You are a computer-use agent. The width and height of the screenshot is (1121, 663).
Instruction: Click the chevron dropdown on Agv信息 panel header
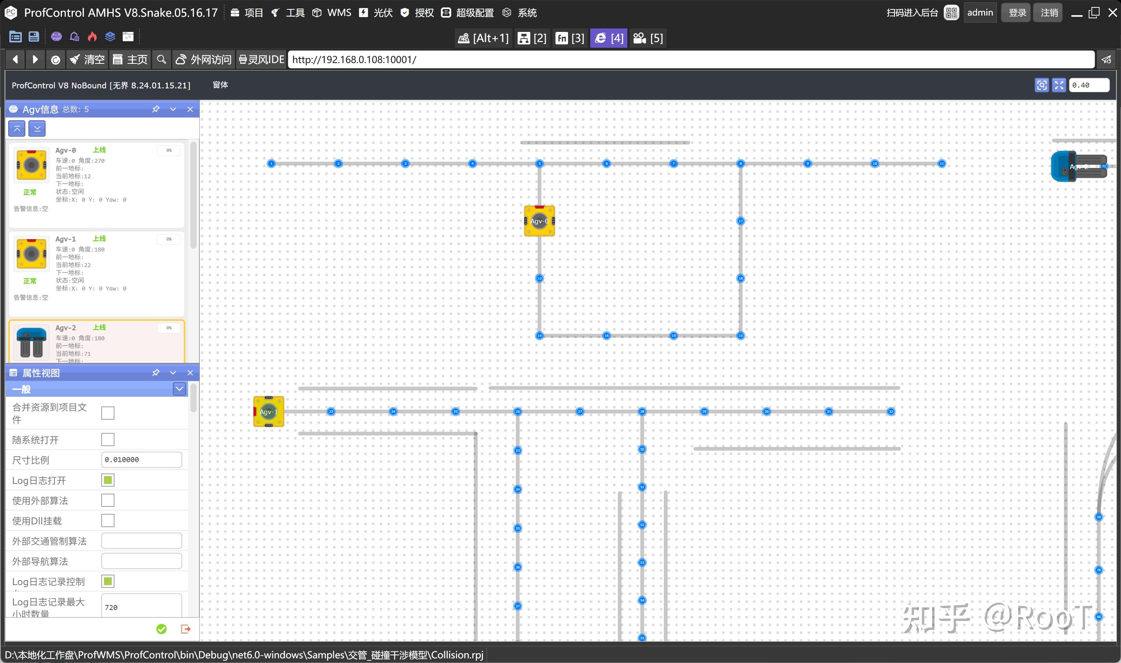click(173, 109)
